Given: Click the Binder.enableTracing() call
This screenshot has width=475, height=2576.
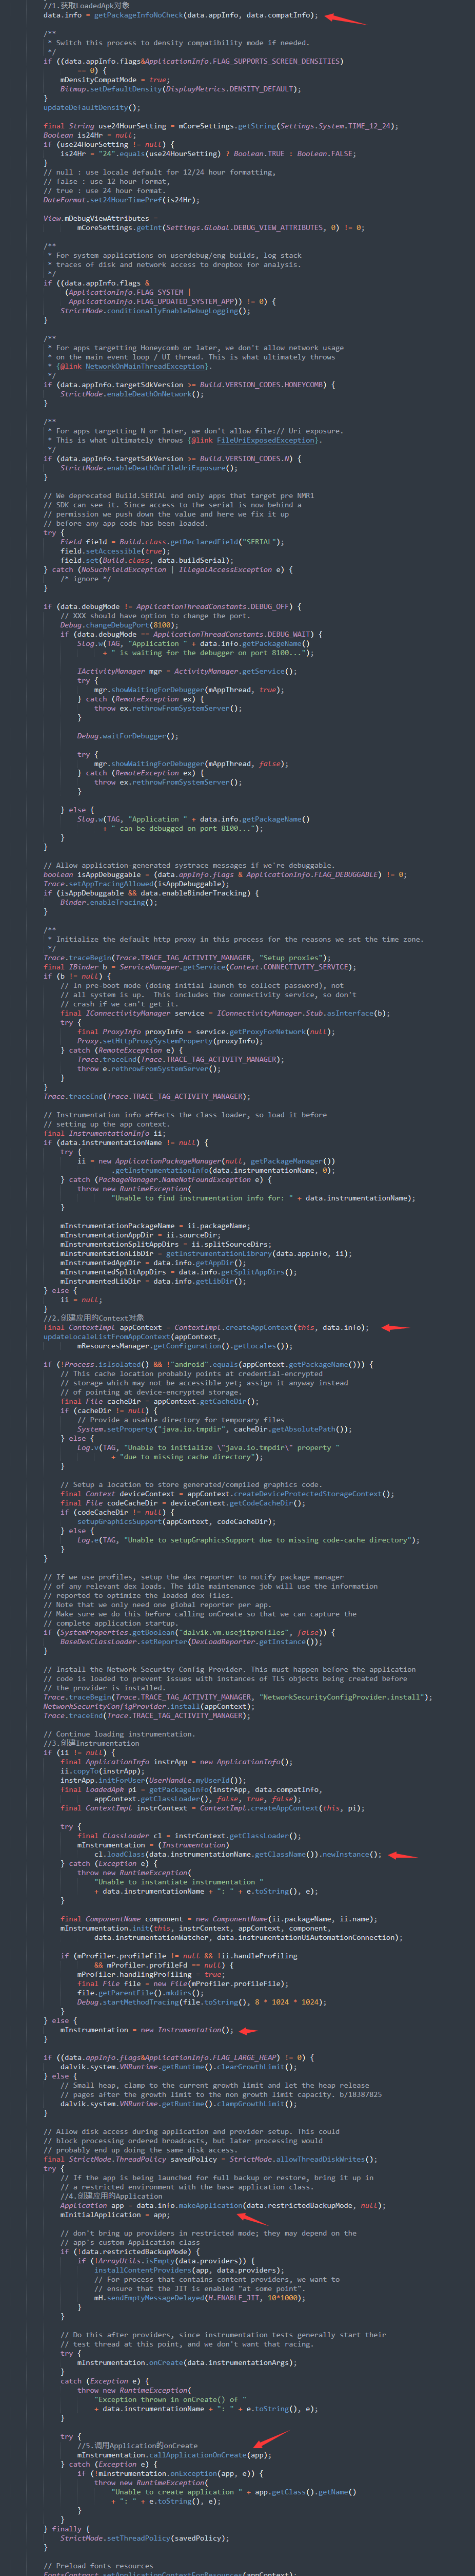Looking at the screenshot, I should point(108,902).
